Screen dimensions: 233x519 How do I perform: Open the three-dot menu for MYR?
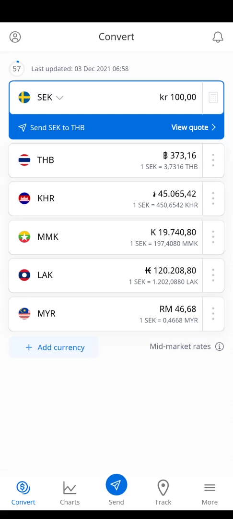tap(213, 314)
